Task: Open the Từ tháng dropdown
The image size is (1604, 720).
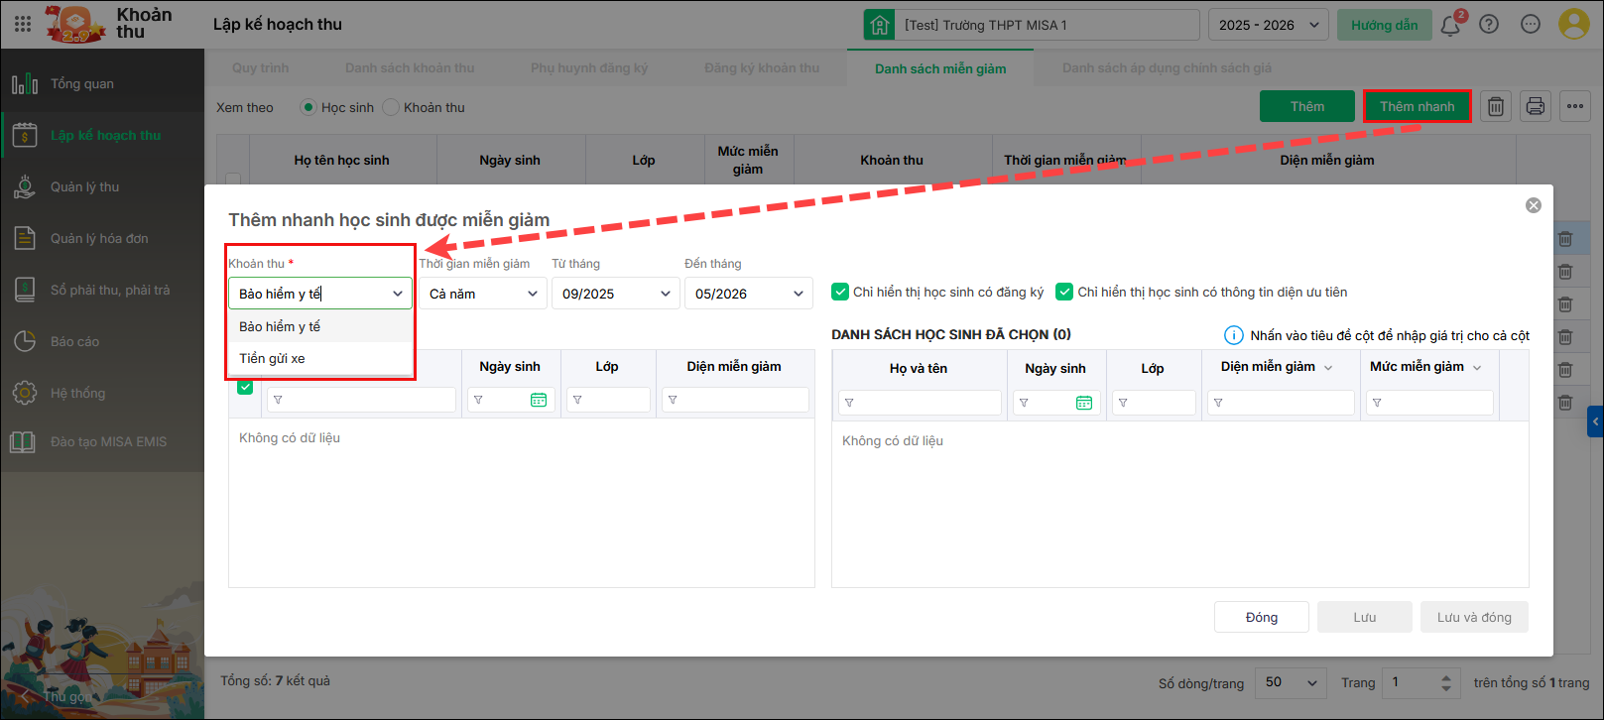Action: [x=616, y=294]
